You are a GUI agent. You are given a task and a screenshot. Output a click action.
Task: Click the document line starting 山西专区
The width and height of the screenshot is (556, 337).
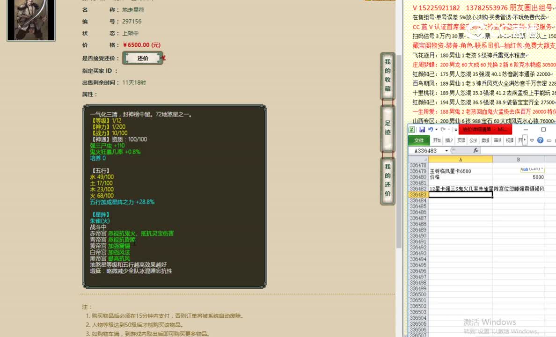pos(484,121)
